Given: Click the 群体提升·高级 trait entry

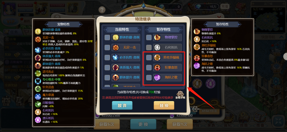Looking at the screenshot, I should (x=126, y=77).
